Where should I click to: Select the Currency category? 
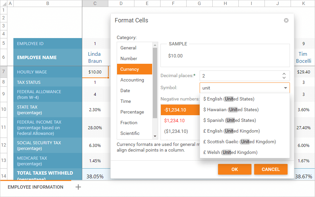(x=135, y=69)
